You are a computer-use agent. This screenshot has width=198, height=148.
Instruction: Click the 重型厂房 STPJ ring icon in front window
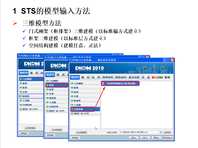[x=72, y=113]
